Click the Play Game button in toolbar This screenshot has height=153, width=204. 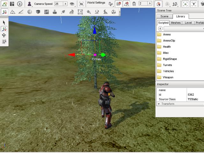pyautogui.click(x=20, y=4)
